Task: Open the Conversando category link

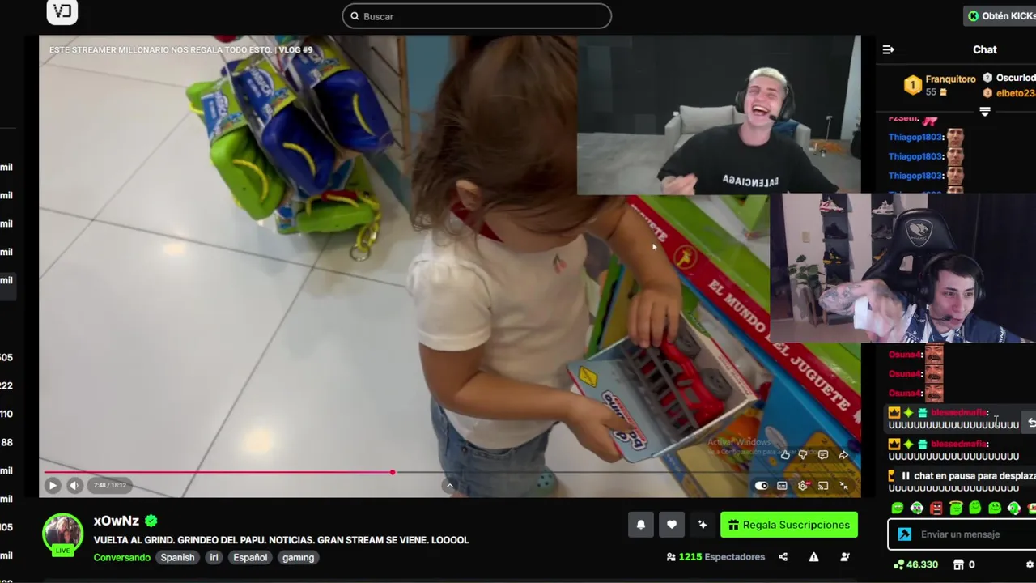Action: click(121, 557)
